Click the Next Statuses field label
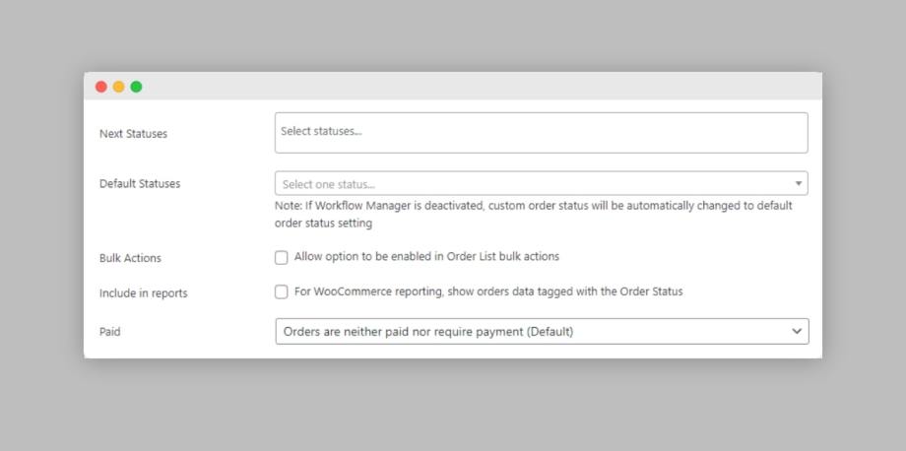Viewport: 906px width, 451px height. click(x=134, y=133)
